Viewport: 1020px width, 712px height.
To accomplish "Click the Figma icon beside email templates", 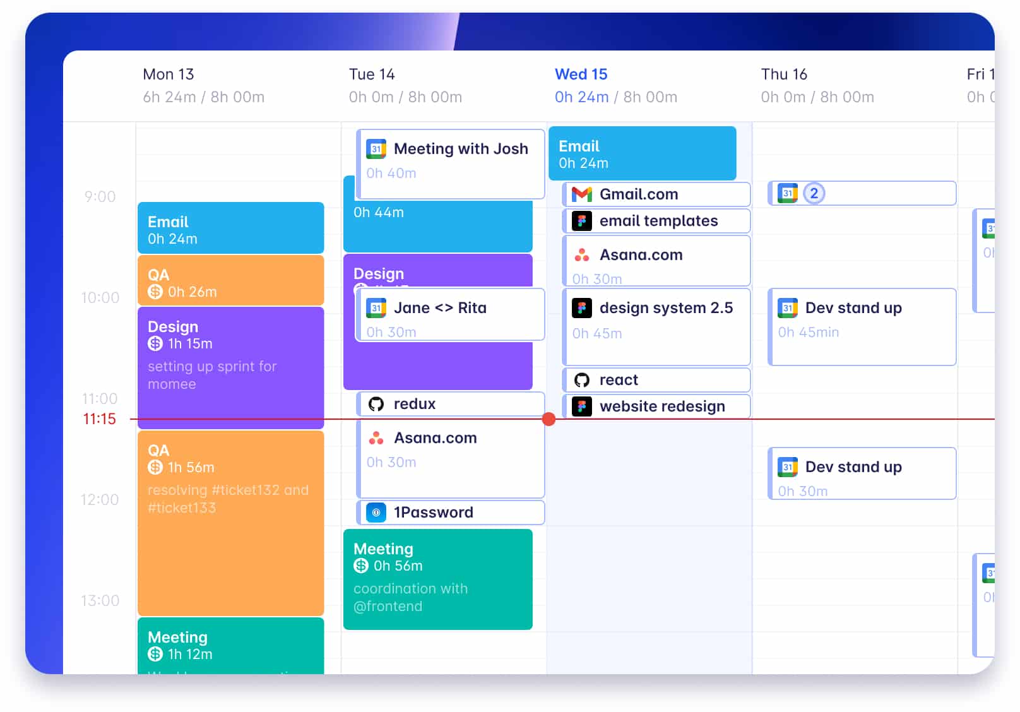I will pyautogui.click(x=581, y=221).
